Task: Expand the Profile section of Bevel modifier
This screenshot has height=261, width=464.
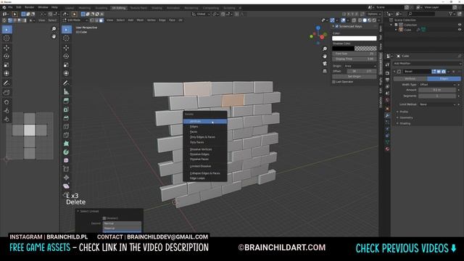Action: coord(403,112)
